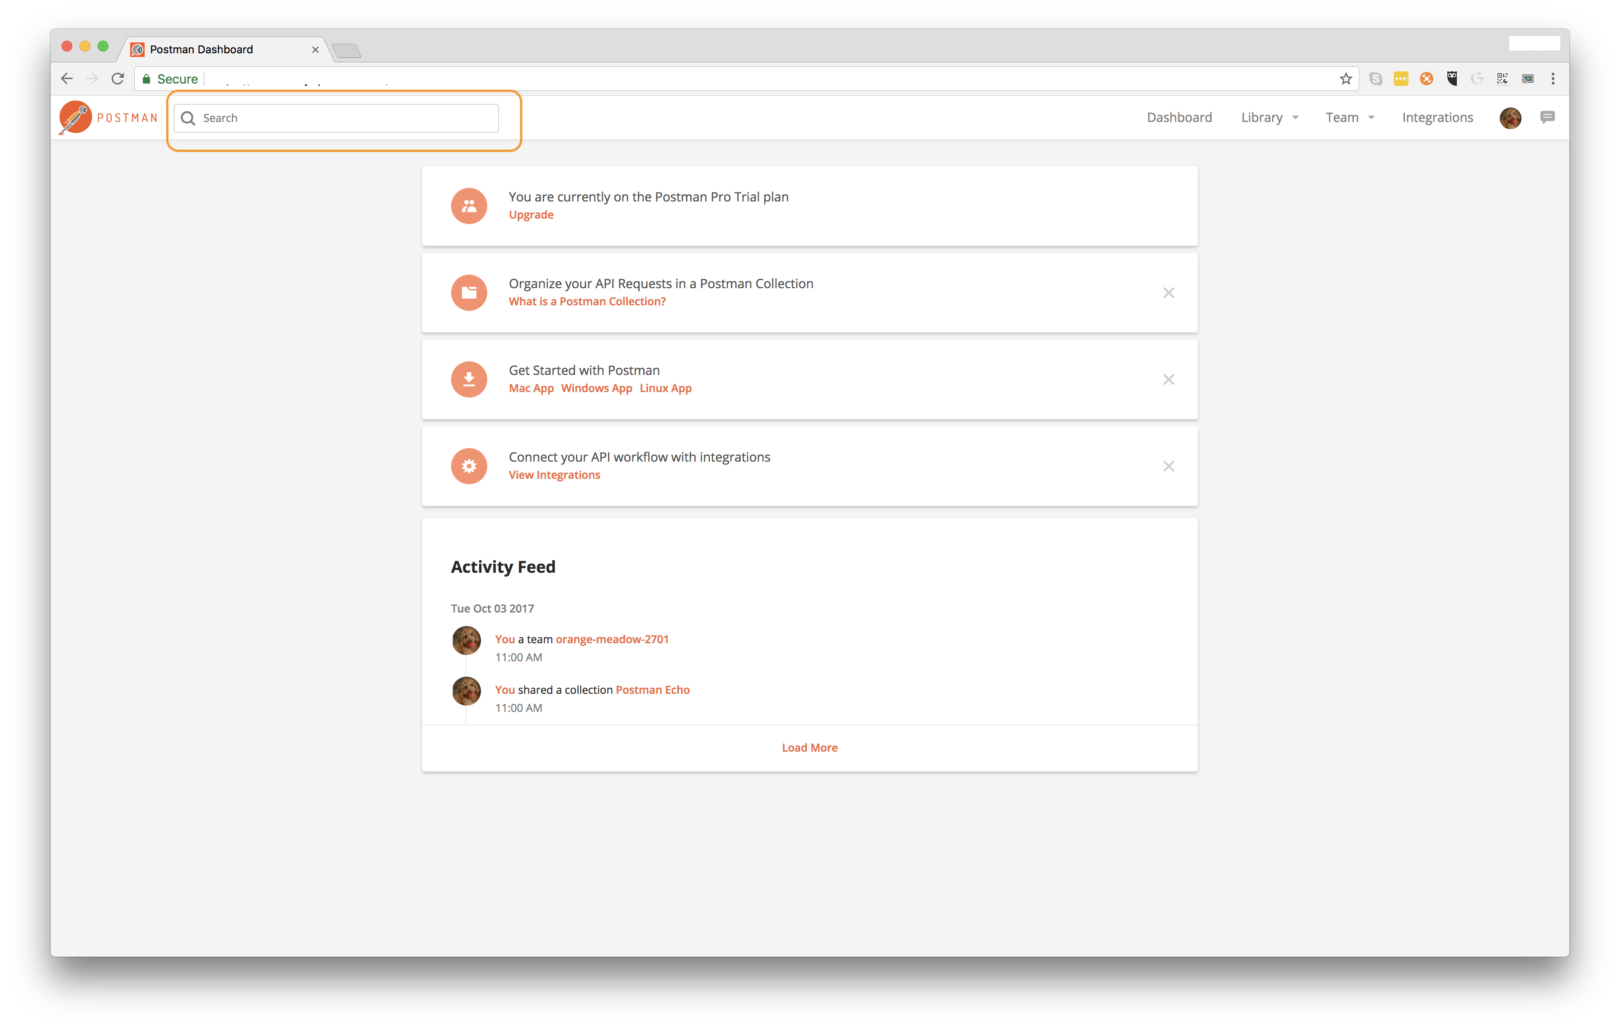Viewport: 1620px width, 1029px height.
Task: Go forward using the browser forward arrow
Action: (x=92, y=79)
